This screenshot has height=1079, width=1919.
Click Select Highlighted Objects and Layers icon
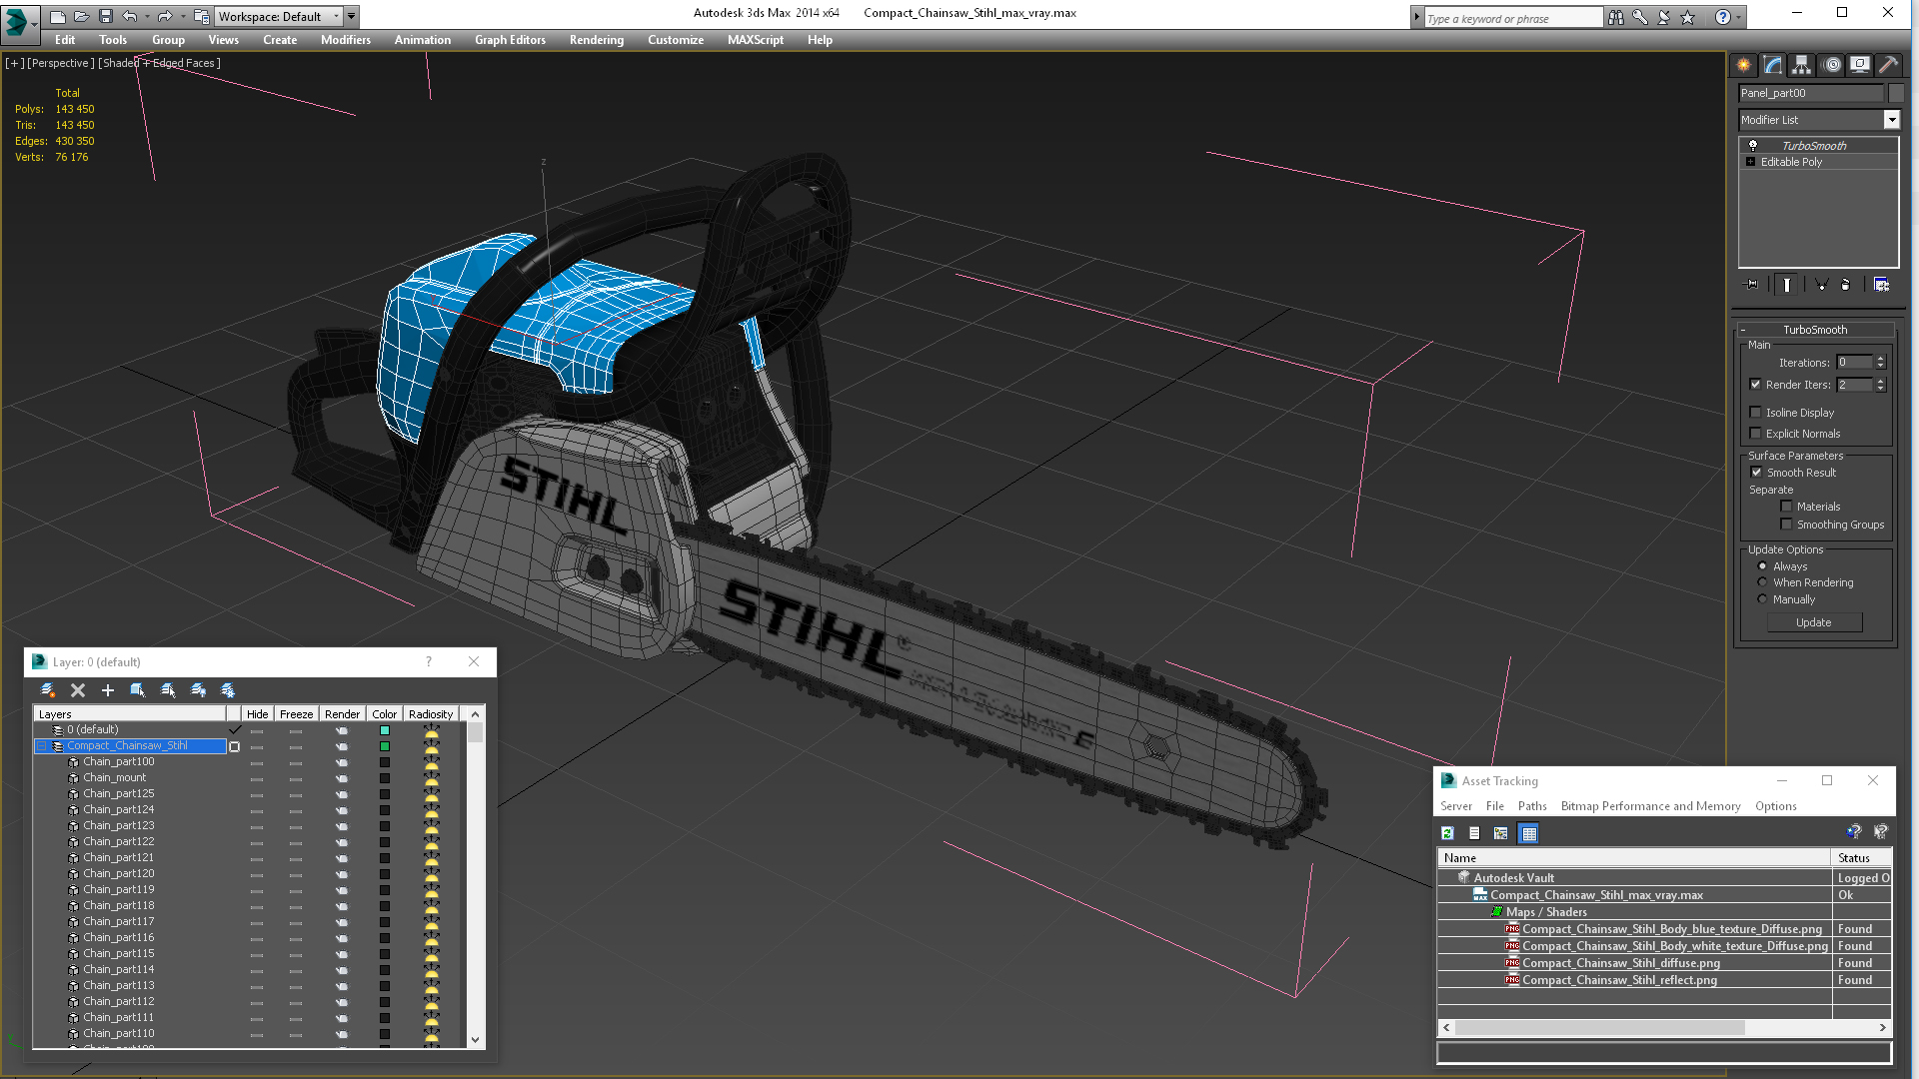click(x=138, y=690)
